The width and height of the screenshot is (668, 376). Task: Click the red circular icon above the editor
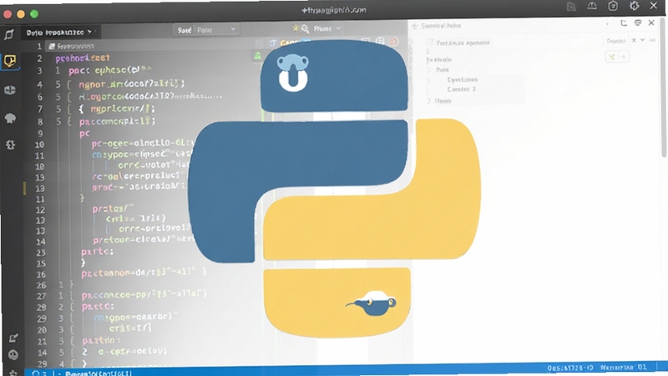tap(394, 42)
